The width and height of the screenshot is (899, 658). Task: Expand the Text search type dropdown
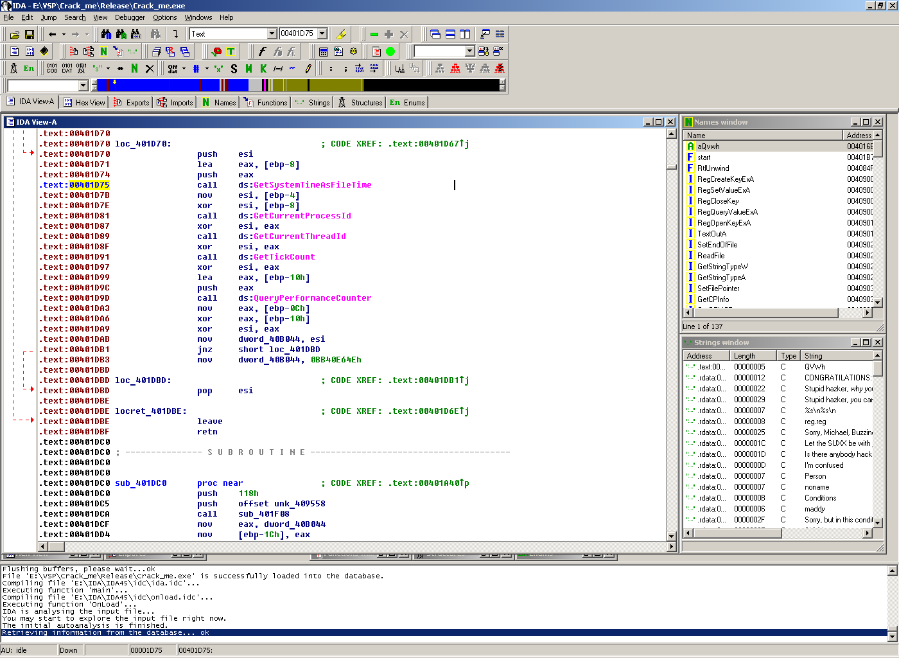click(x=272, y=34)
